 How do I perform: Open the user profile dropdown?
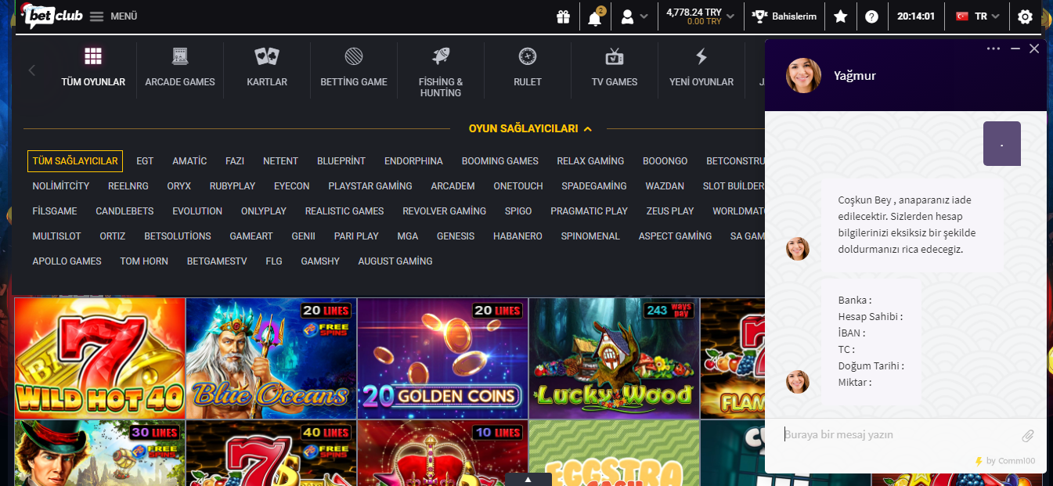click(x=633, y=16)
